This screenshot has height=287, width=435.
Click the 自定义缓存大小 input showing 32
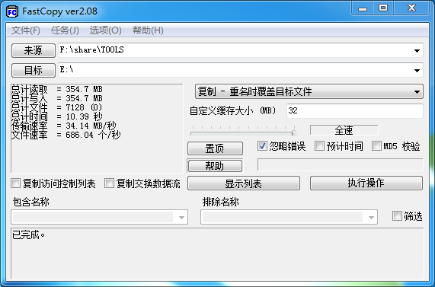pos(354,110)
